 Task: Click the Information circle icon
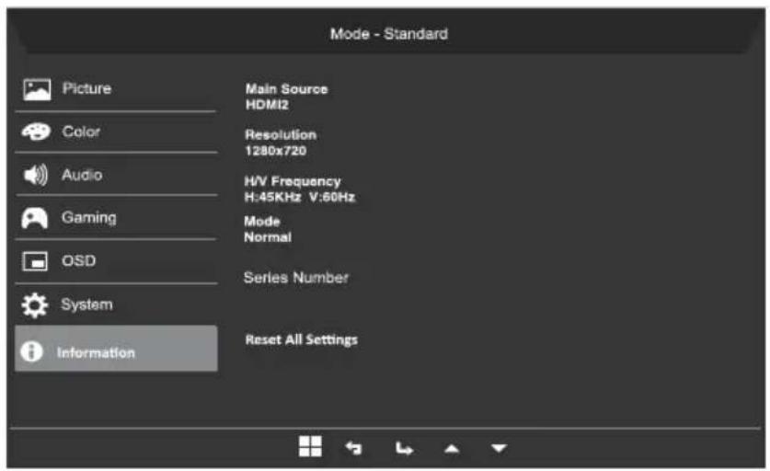tap(32, 351)
